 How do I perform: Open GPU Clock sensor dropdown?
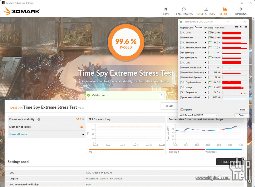click(206, 33)
